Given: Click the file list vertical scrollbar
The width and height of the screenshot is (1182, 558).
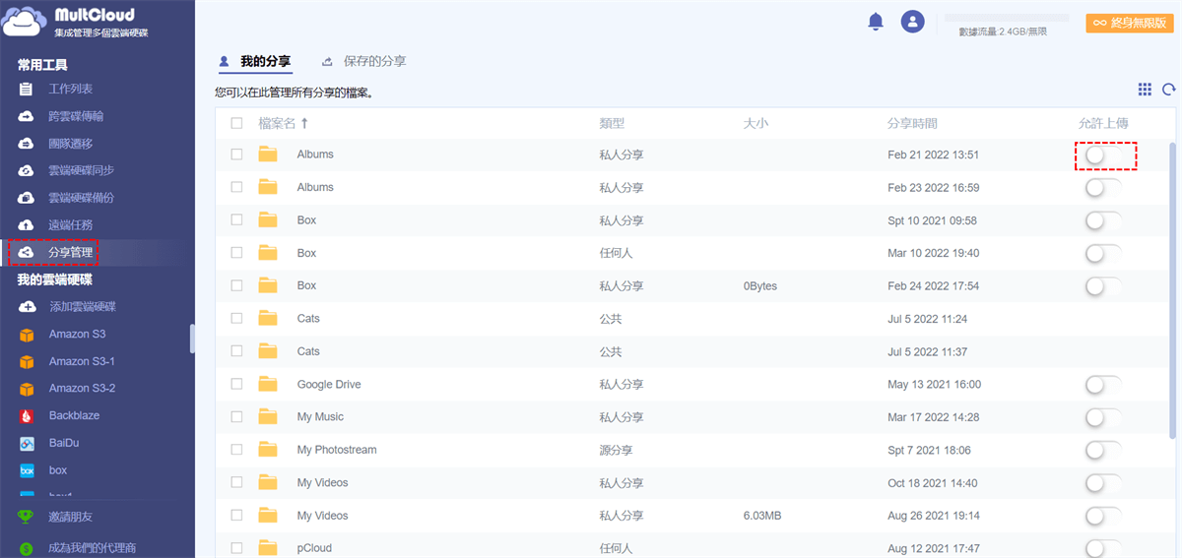Looking at the screenshot, I should [x=1172, y=290].
